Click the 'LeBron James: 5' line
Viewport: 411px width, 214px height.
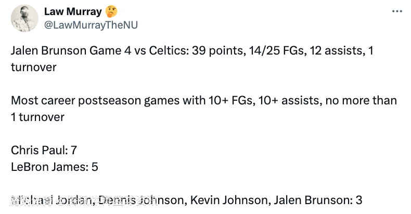click(x=55, y=167)
